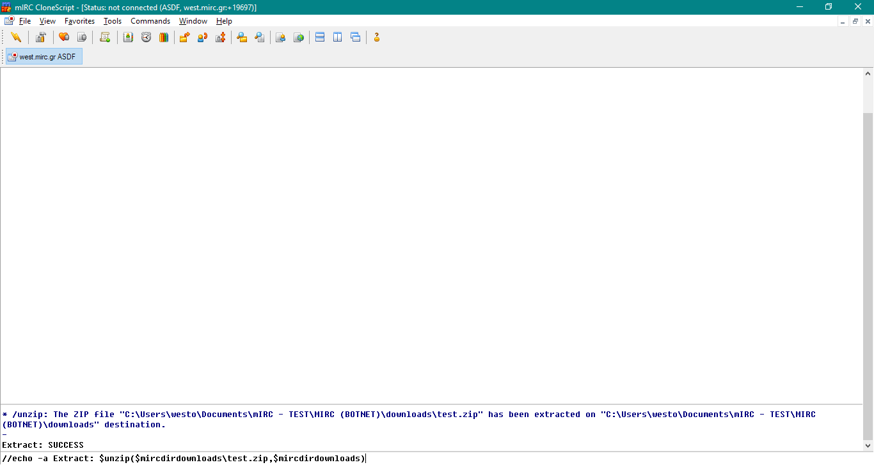Open the Scripts Editor scroll icon
874x465 pixels.
(105, 38)
